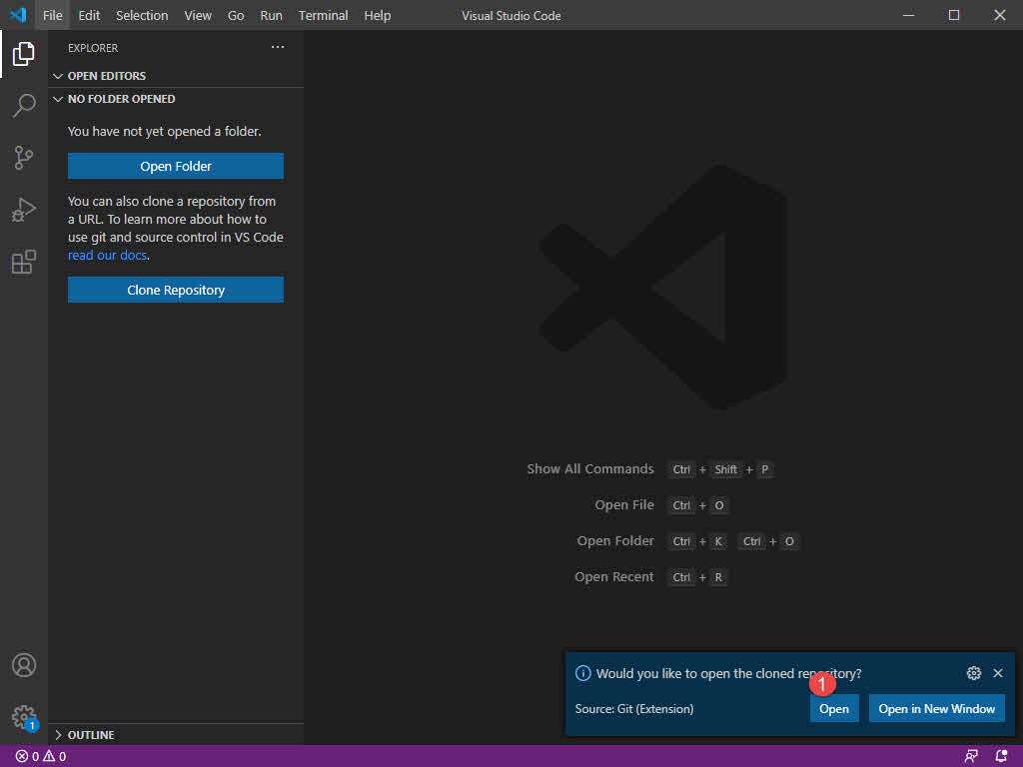Open the Extensions icon
Screen dimensions: 1023x767
coord(23,262)
